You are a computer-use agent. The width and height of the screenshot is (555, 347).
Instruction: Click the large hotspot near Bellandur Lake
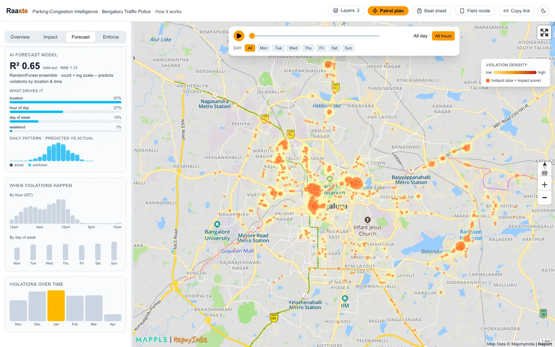pyautogui.click(x=460, y=246)
